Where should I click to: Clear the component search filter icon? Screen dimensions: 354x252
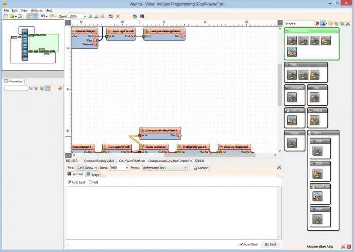[x=318, y=23]
